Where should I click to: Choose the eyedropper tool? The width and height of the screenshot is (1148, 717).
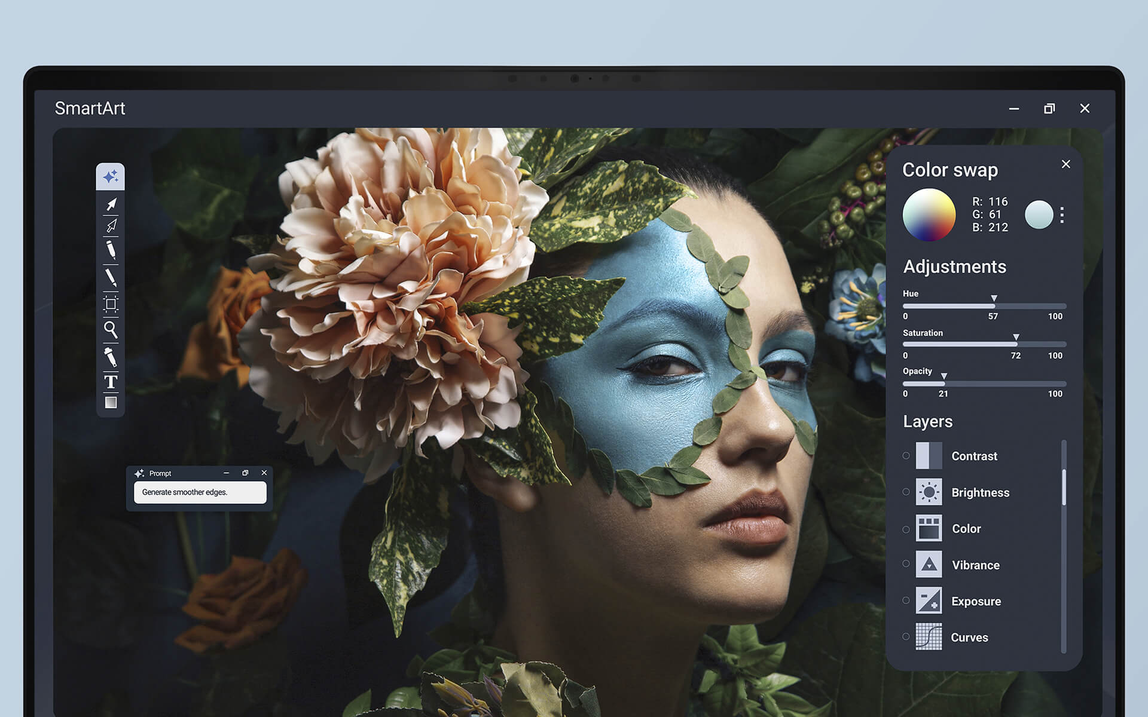click(x=111, y=357)
